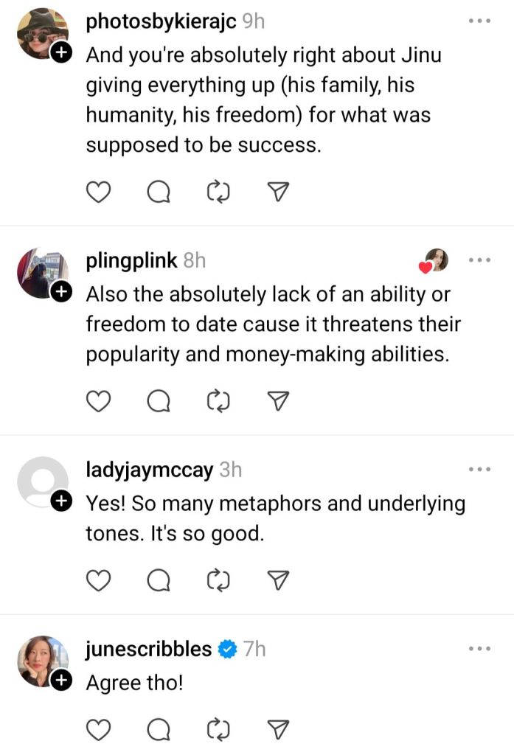The width and height of the screenshot is (514, 755).
Task: Like junescribbles' "Agree tho!" comment
Action: (98, 730)
